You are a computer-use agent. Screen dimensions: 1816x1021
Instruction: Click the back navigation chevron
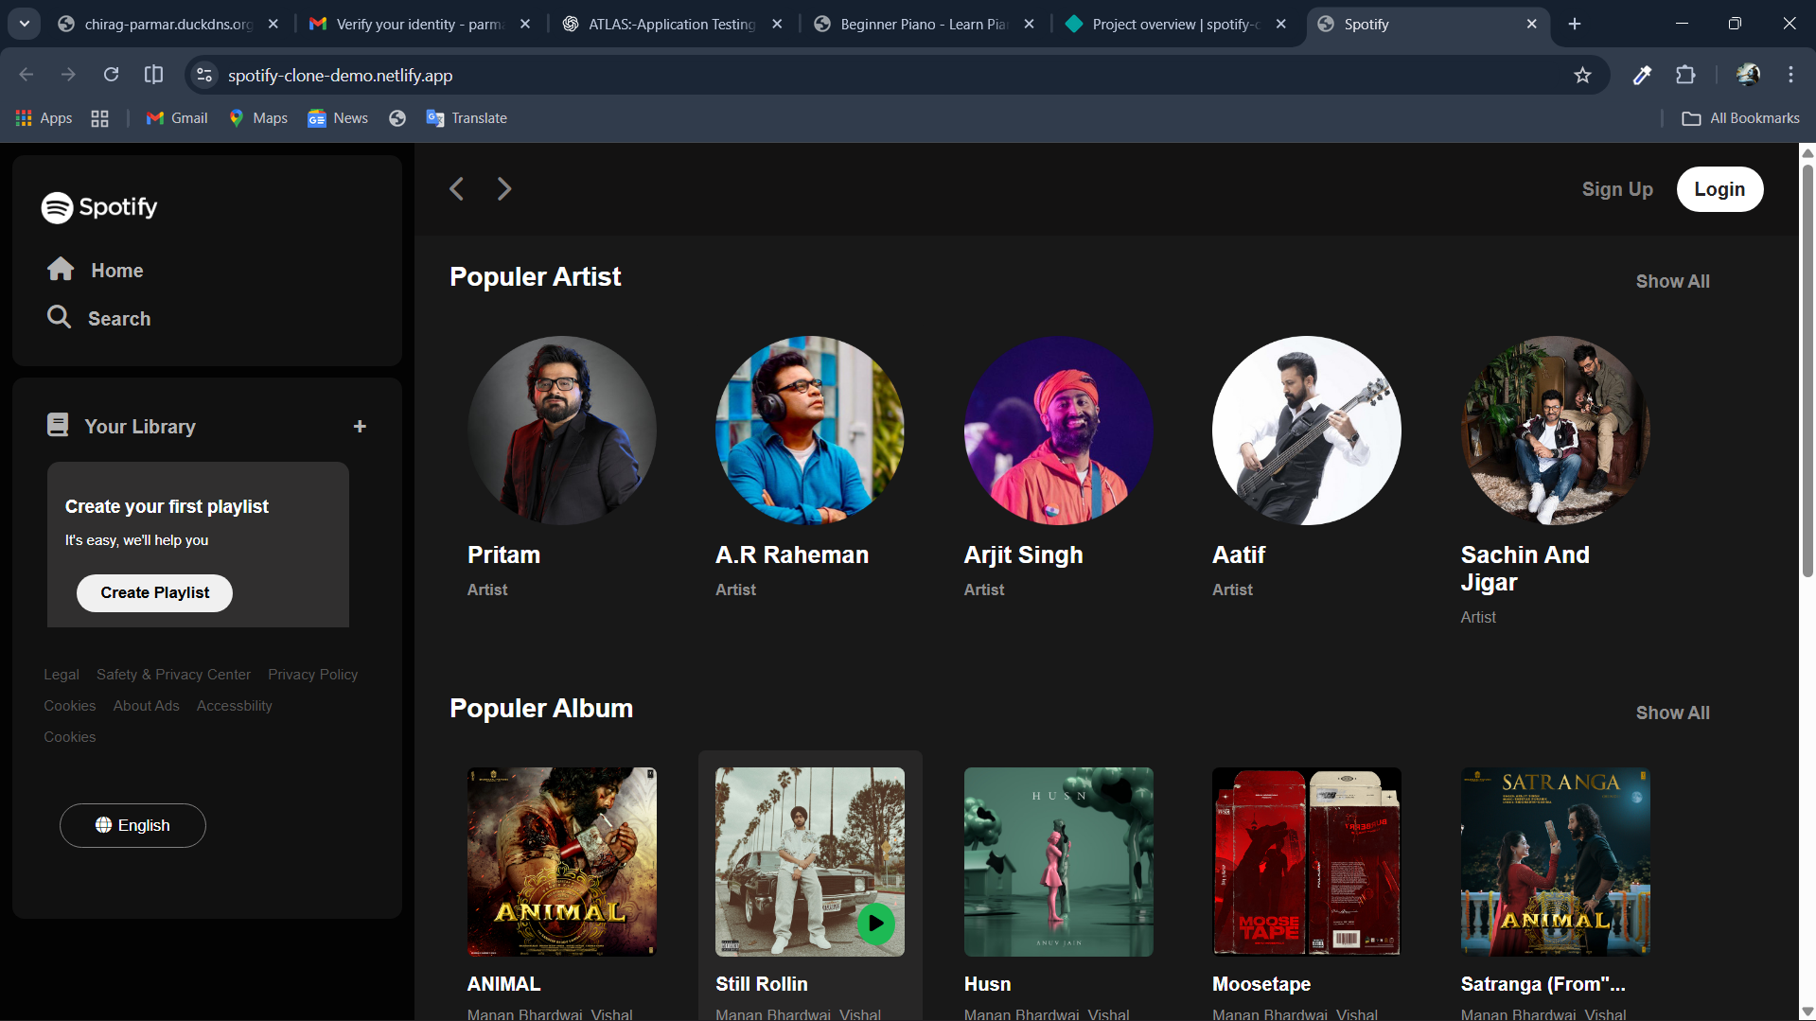click(x=456, y=188)
